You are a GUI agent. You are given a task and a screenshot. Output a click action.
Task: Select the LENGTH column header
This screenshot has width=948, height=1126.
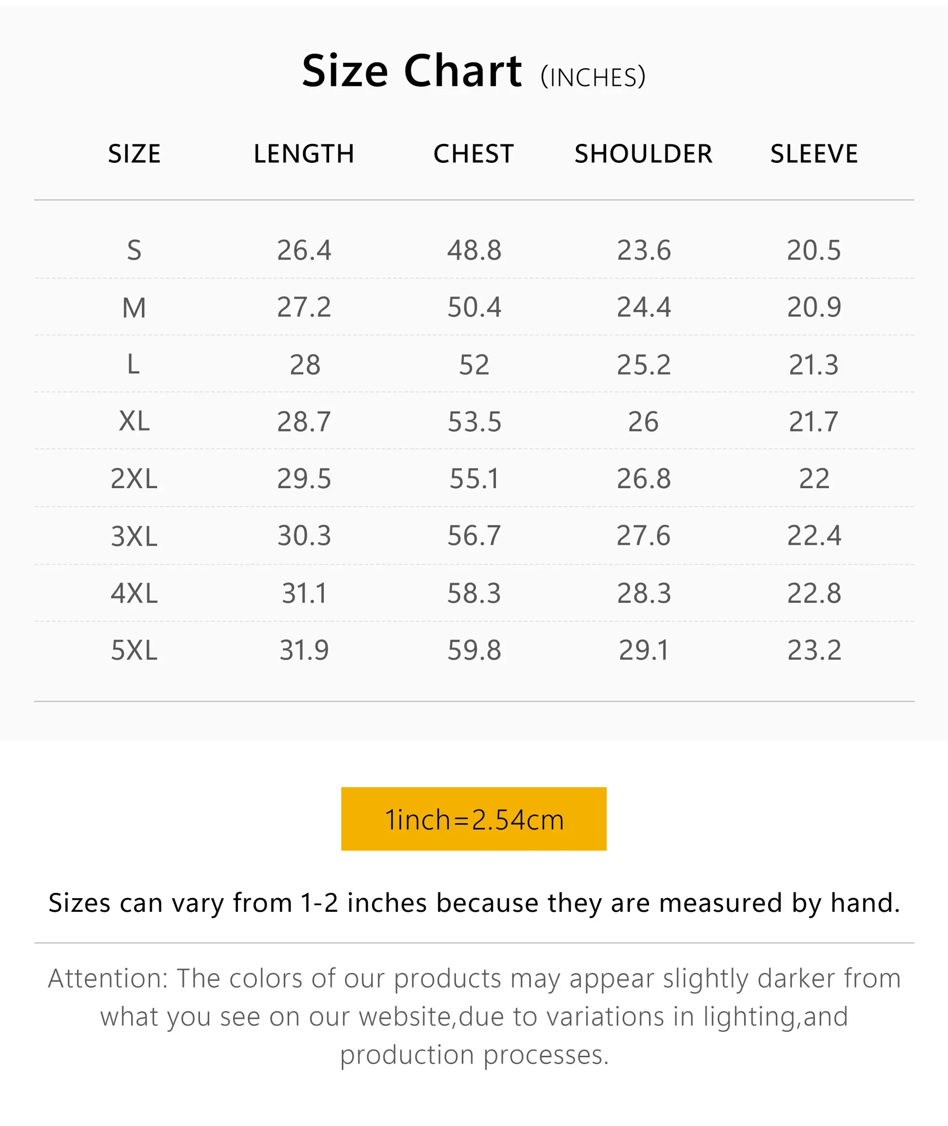[304, 154]
